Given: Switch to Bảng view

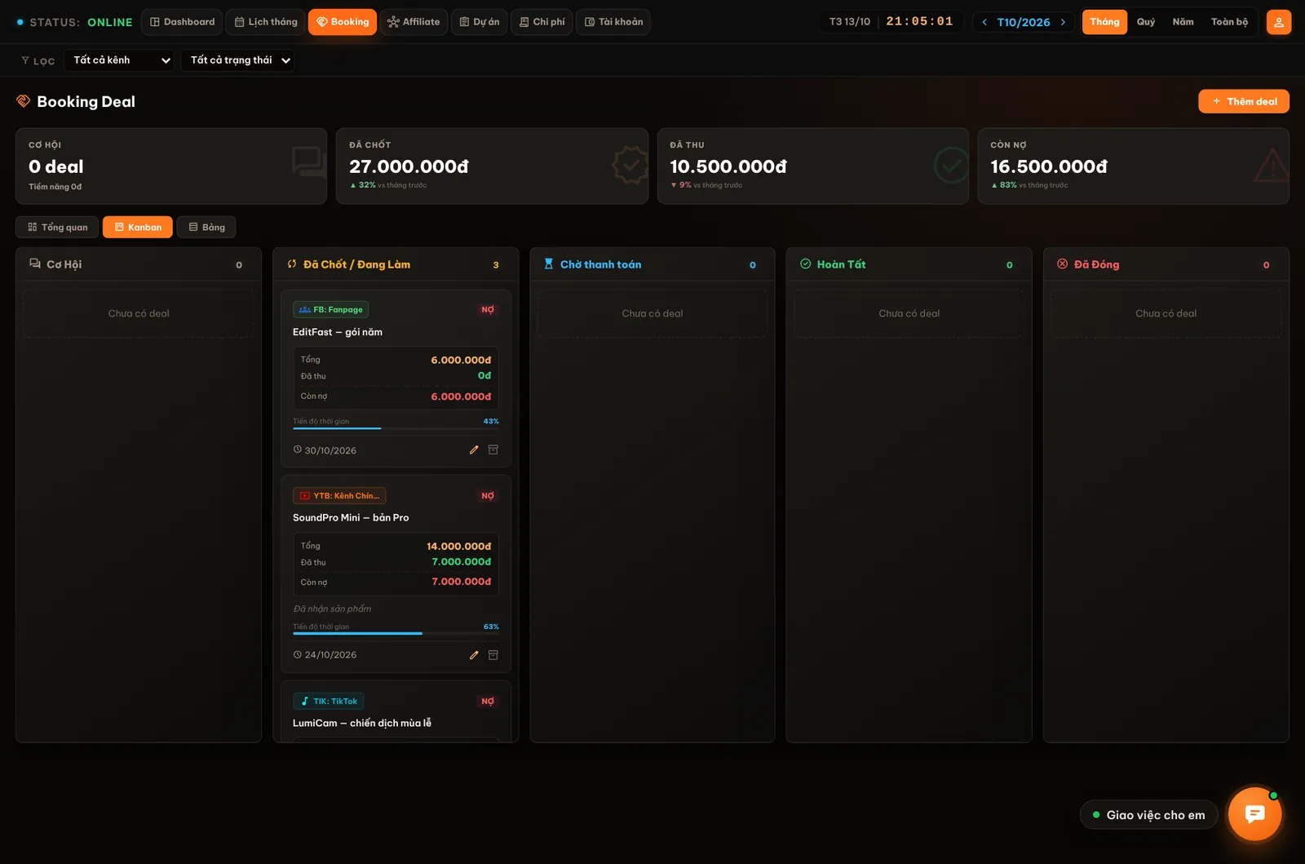Looking at the screenshot, I should point(206,227).
